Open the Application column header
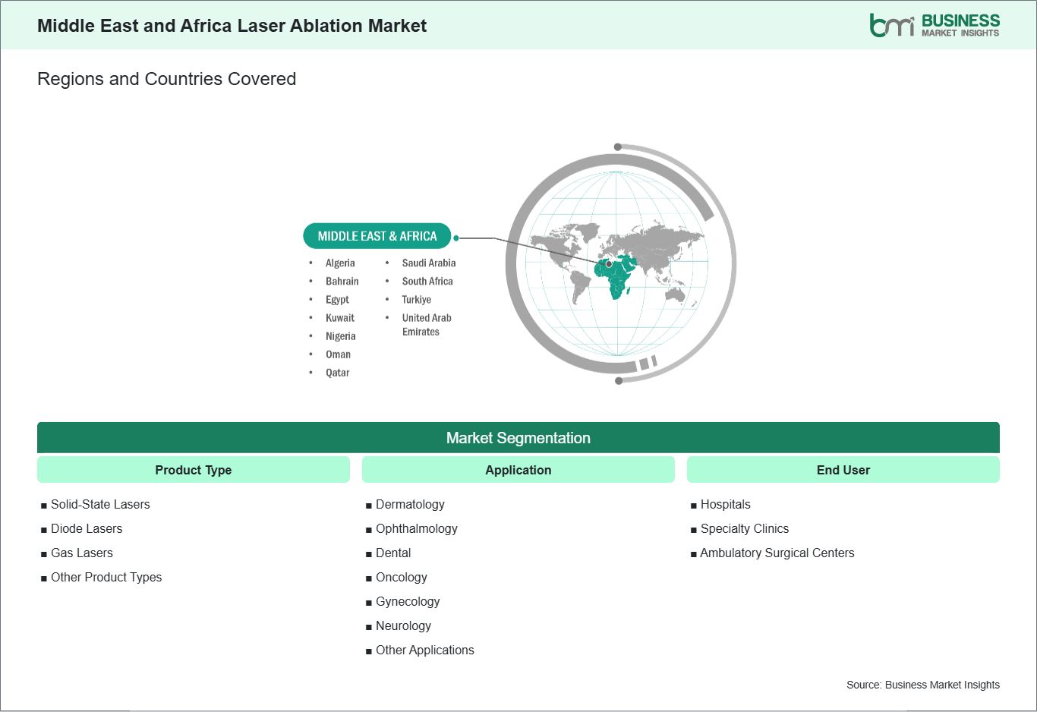 coord(518,470)
